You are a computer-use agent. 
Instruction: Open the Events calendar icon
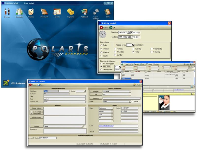coord(57,12)
